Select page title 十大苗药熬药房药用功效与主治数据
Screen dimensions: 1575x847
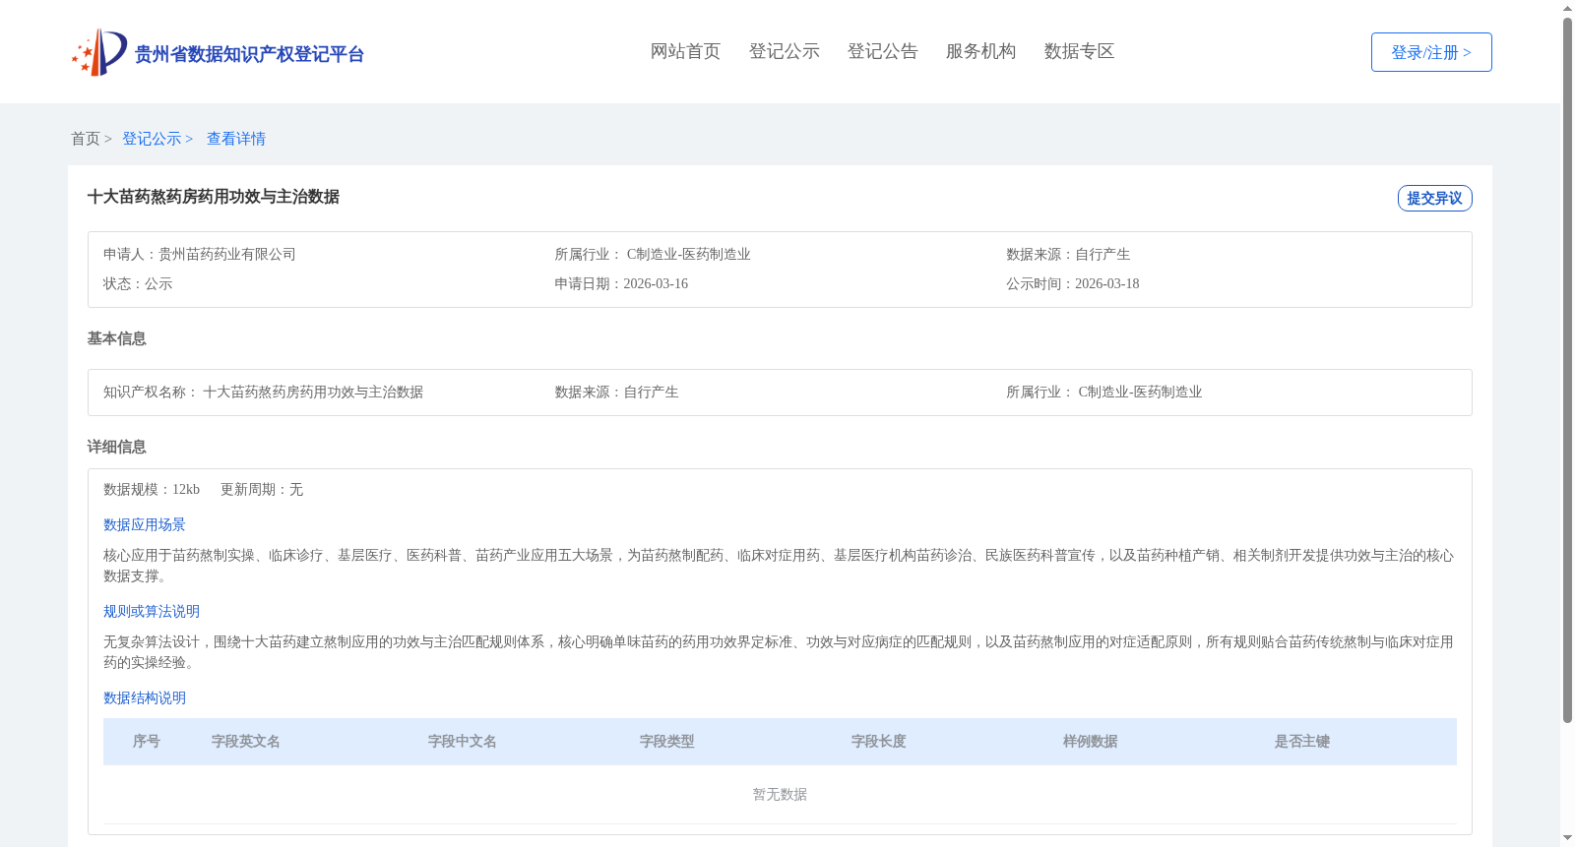214,197
